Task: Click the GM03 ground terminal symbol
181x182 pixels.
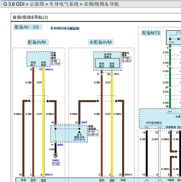Action: click(x=55, y=155)
